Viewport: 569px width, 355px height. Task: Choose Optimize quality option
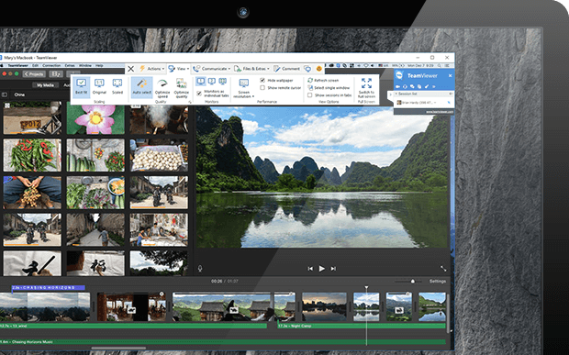point(181,88)
